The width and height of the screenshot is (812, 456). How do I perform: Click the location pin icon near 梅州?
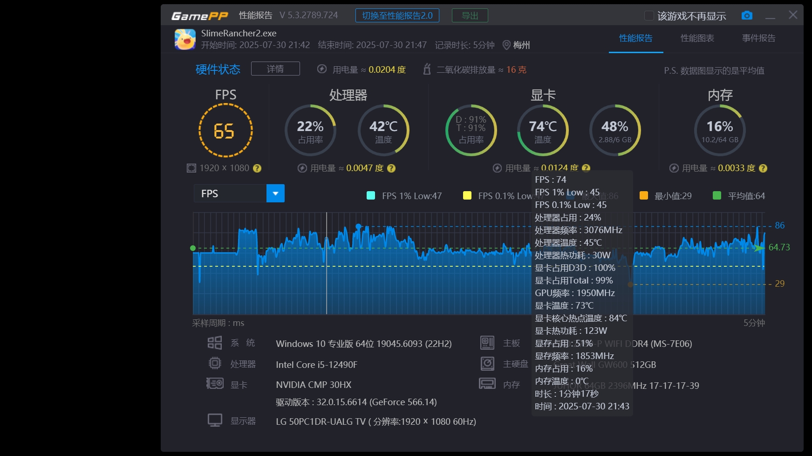[x=506, y=45]
